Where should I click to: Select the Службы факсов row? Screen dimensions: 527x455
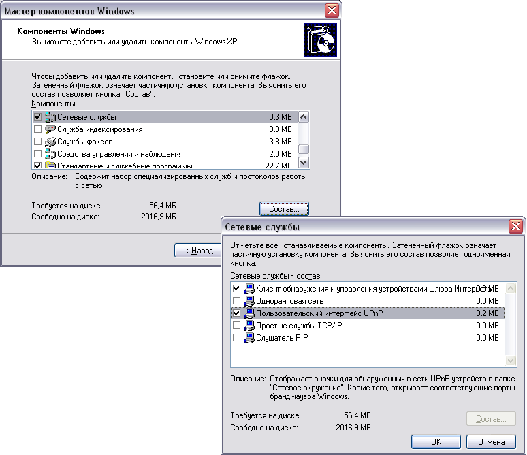165,142
